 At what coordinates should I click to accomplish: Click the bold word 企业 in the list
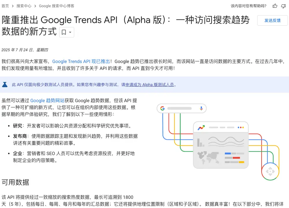coord(18,153)
